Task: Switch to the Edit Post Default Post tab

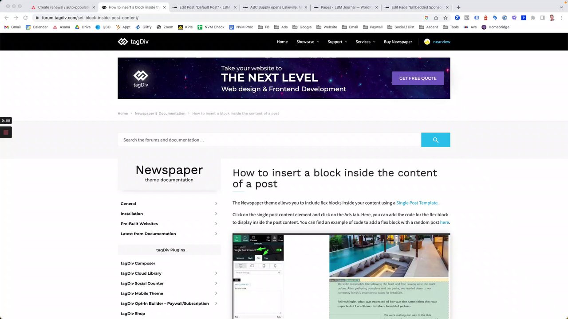Action: 205,7
